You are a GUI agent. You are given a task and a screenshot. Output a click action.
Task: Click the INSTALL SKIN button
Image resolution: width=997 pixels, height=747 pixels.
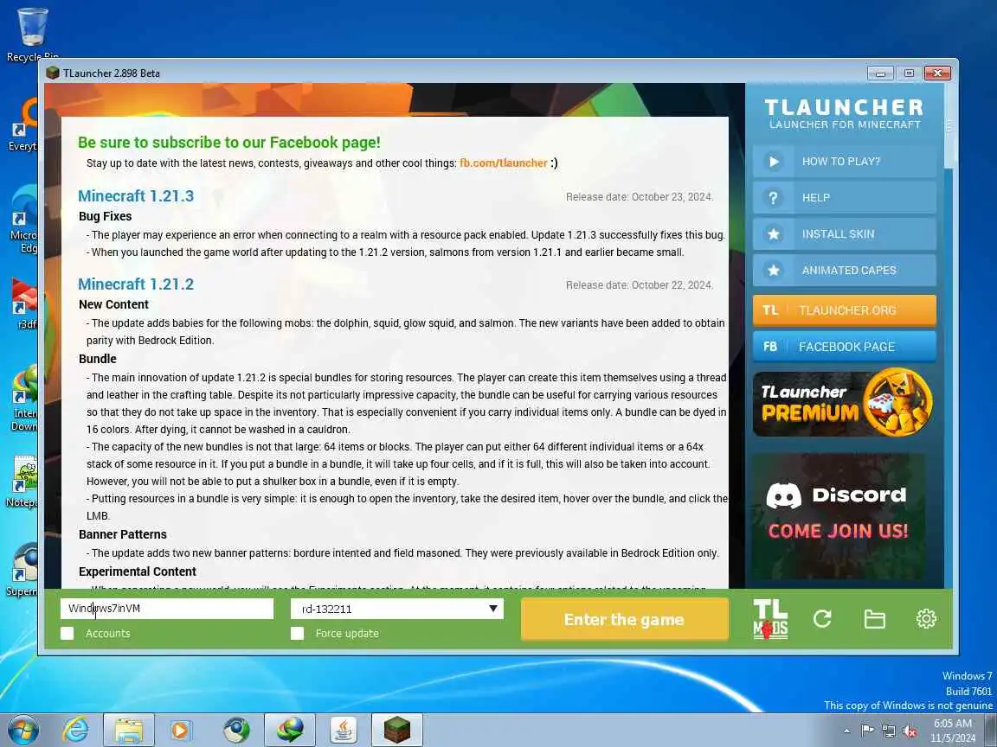(x=845, y=233)
